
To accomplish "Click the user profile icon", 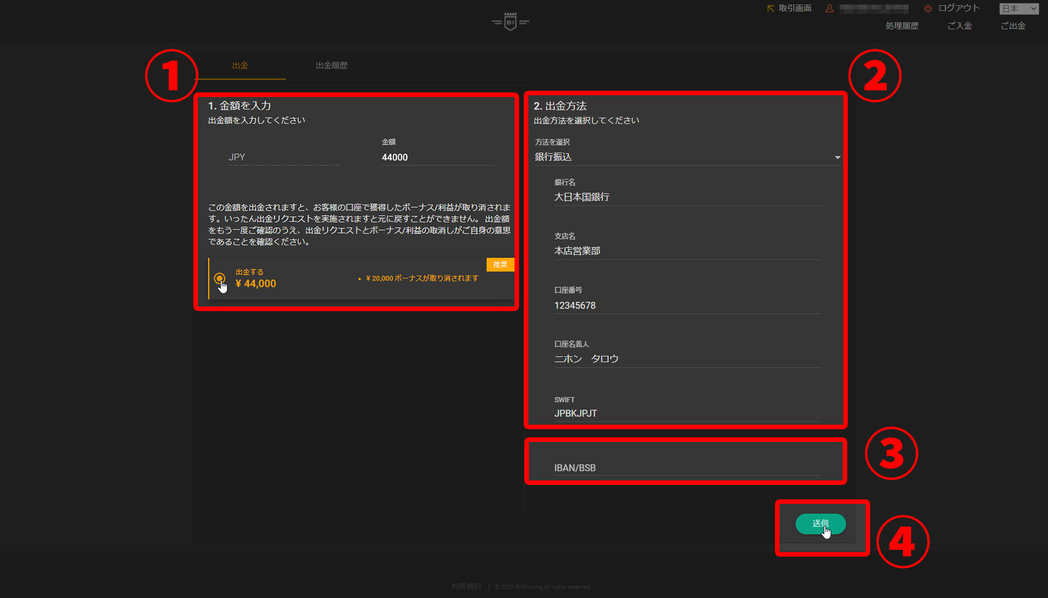I will point(829,9).
